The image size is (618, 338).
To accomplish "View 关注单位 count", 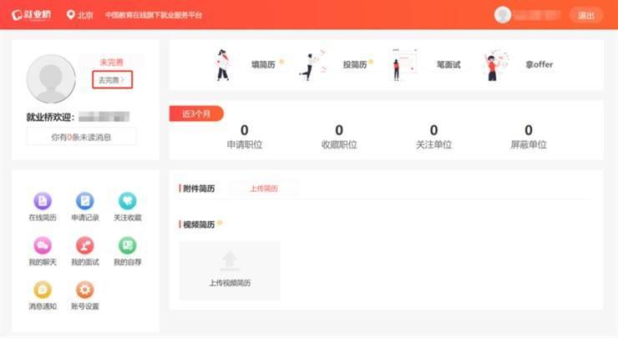I will (x=433, y=137).
